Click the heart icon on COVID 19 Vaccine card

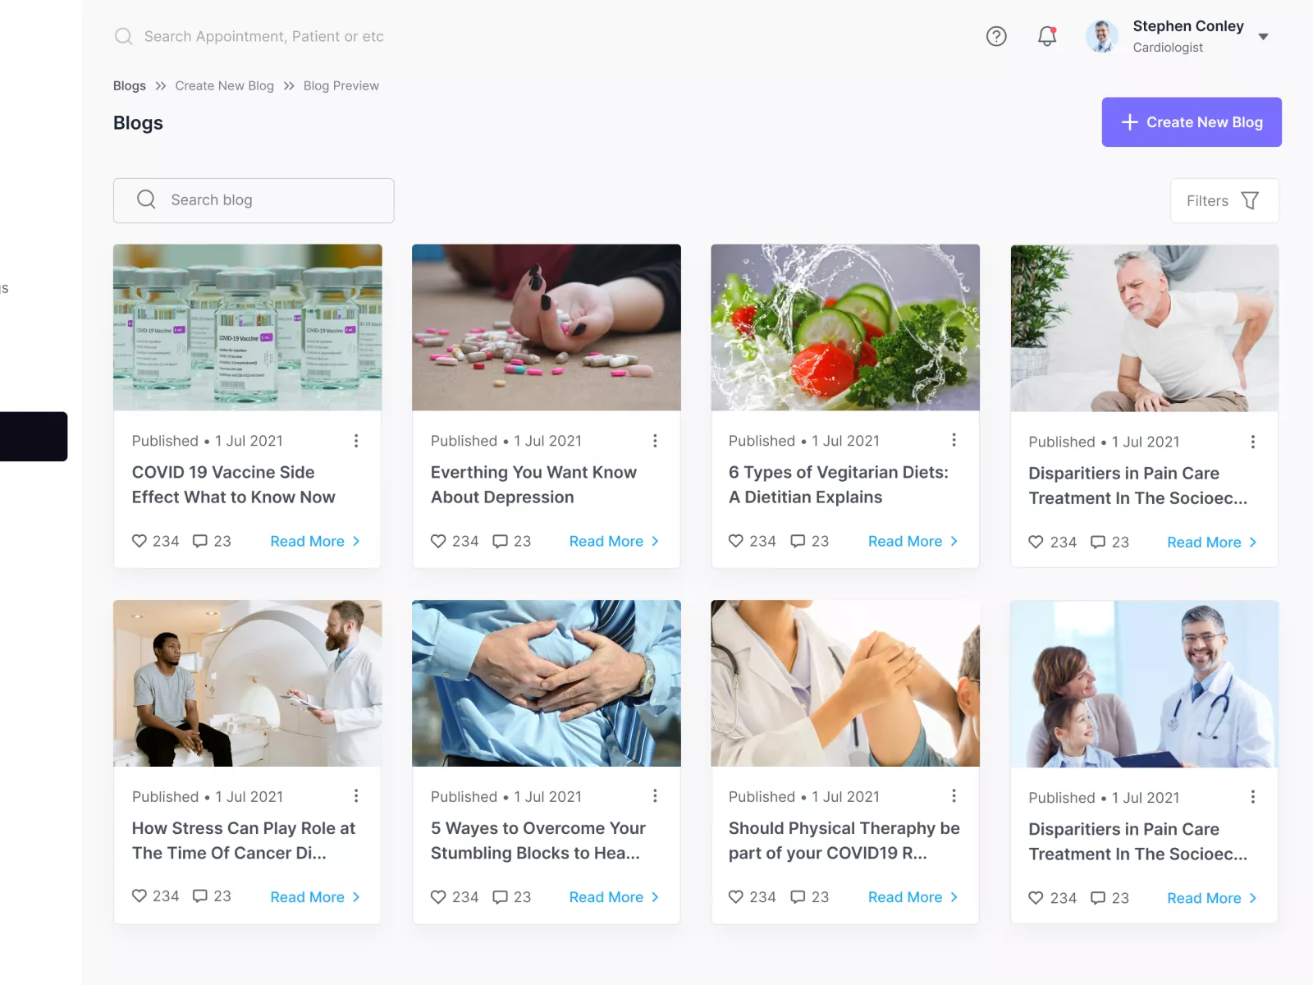tap(140, 541)
